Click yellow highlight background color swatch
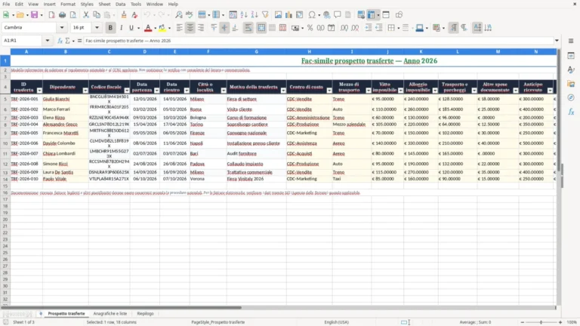The image size is (580, 326). 162,28
